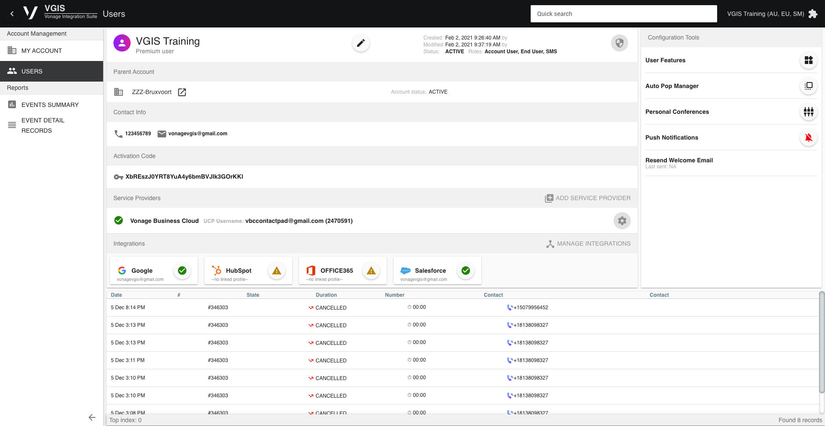This screenshot has width=825, height=426.
Task: Open Auto Pop Manager icon
Action: coord(808,86)
